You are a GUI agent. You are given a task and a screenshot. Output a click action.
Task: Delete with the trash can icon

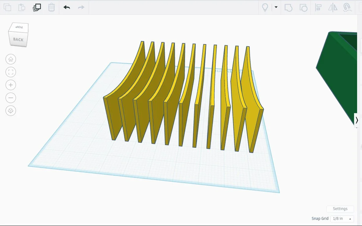tap(52, 7)
